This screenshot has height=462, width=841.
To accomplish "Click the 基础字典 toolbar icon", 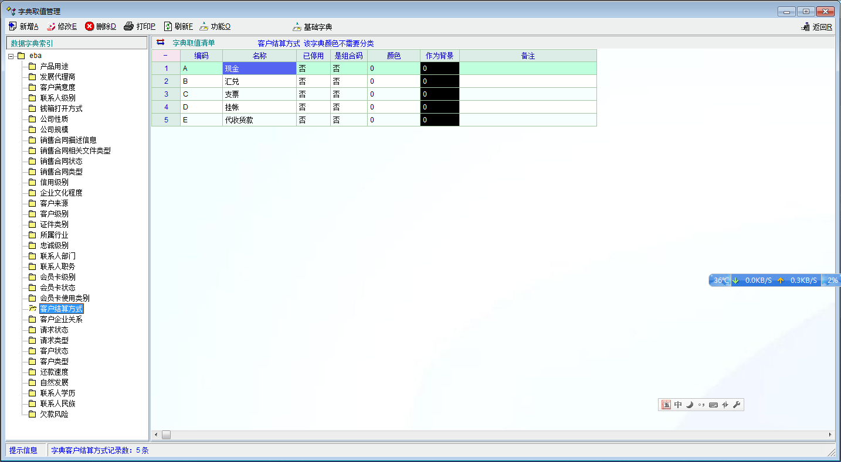I will pos(297,27).
